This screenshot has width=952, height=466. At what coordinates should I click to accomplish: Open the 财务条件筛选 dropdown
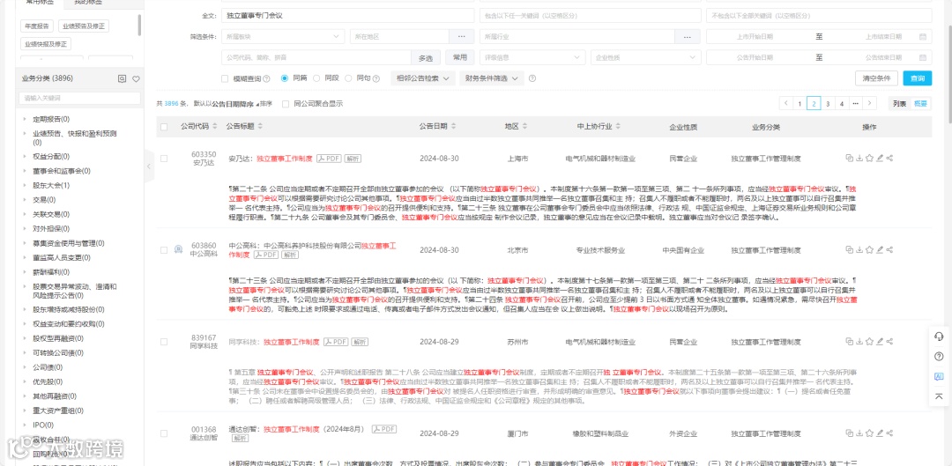coord(491,78)
